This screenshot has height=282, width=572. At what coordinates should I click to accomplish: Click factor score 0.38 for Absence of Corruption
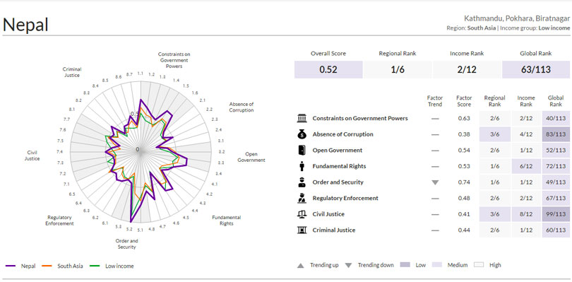464,134
